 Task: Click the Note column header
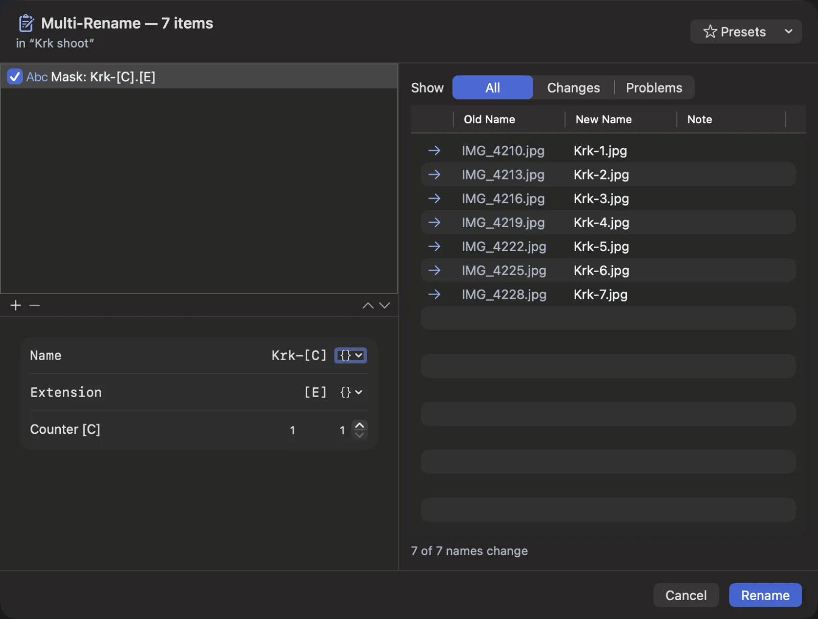point(731,119)
